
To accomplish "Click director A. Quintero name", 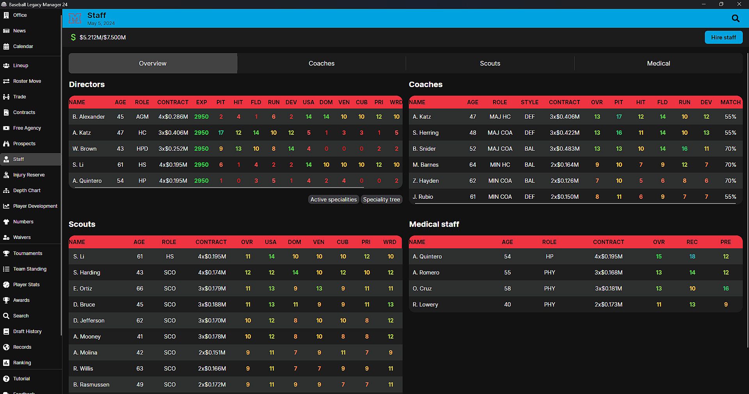I will tap(87, 181).
